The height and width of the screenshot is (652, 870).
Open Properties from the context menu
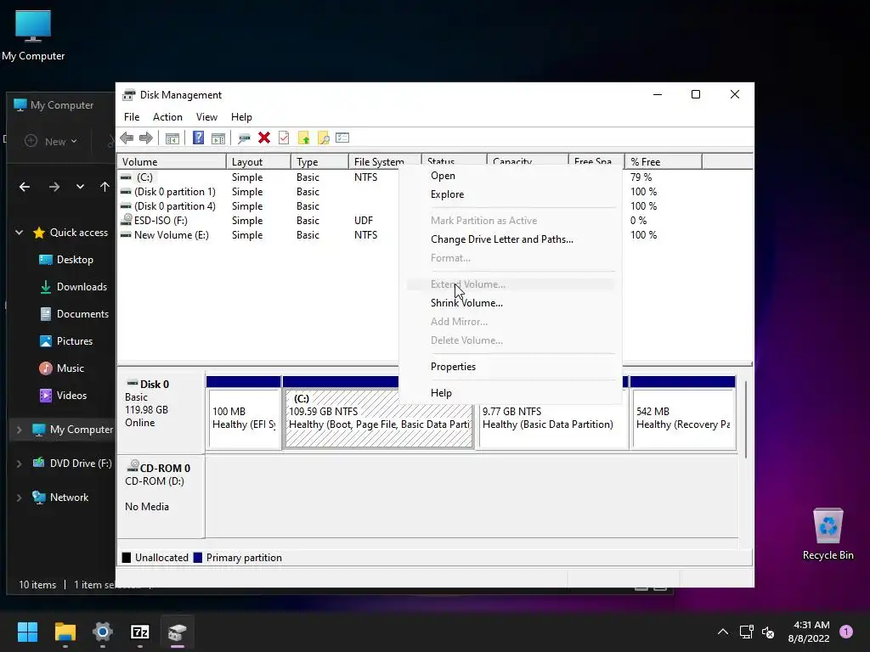(454, 367)
